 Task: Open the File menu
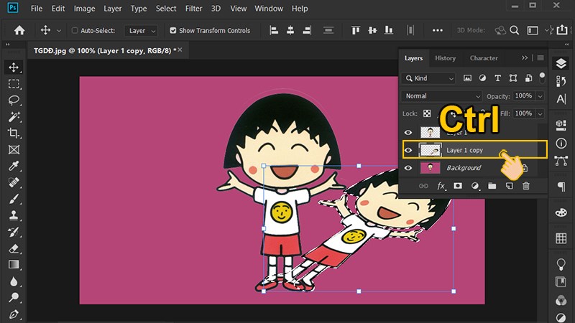tap(37, 9)
